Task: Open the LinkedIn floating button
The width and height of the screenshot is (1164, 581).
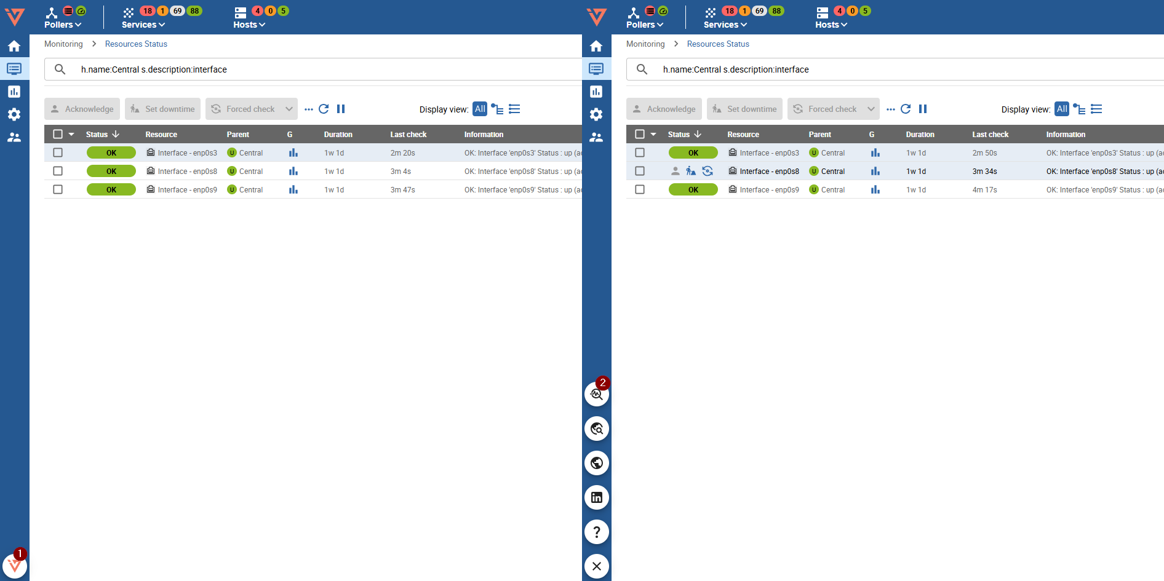Action: [596, 497]
